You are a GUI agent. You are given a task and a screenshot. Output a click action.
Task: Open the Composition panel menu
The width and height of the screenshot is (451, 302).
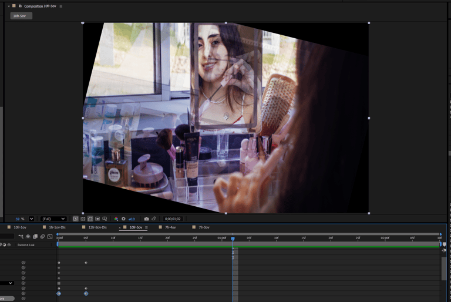[60, 6]
